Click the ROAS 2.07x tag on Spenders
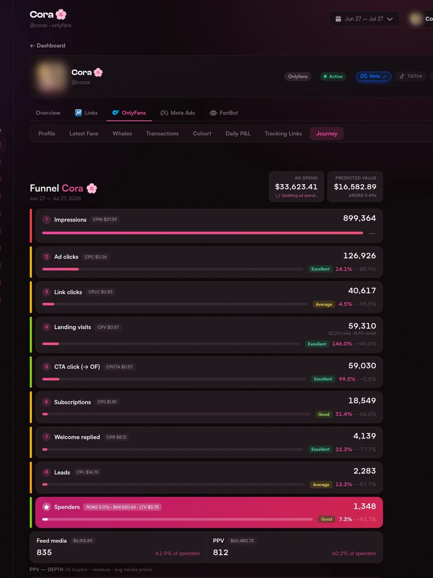Viewport: 433px width, 578px height. pos(122,507)
